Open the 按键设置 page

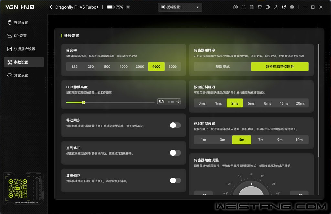click(24, 22)
